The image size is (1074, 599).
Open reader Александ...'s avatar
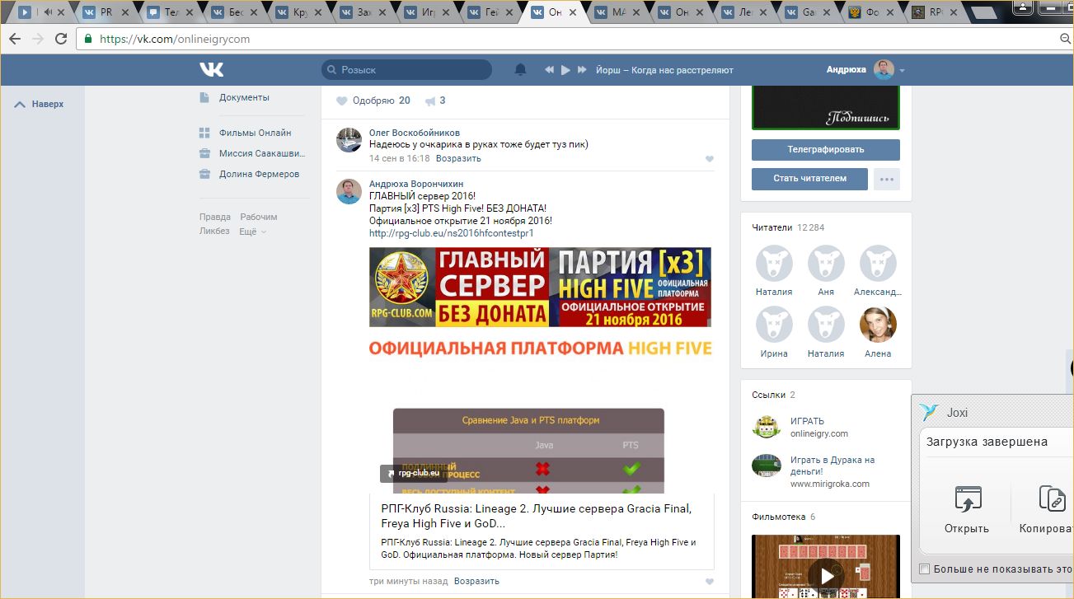[x=878, y=264]
